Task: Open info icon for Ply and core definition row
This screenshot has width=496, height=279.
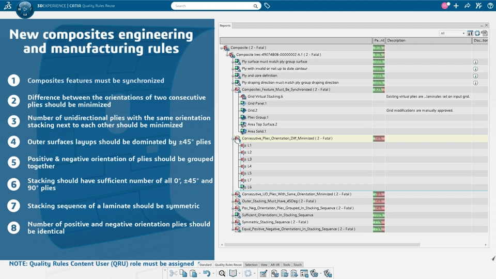Action: (x=475, y=76)
